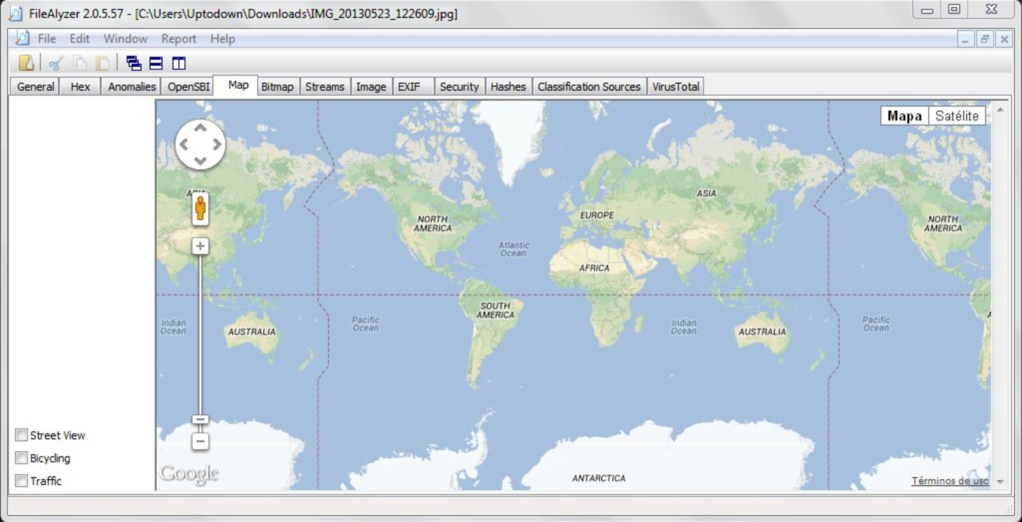The height and width of the screenshot is (522, 1022).
Task: Switch to the VirusTotal tab
Action: click(x=676, y=87)
